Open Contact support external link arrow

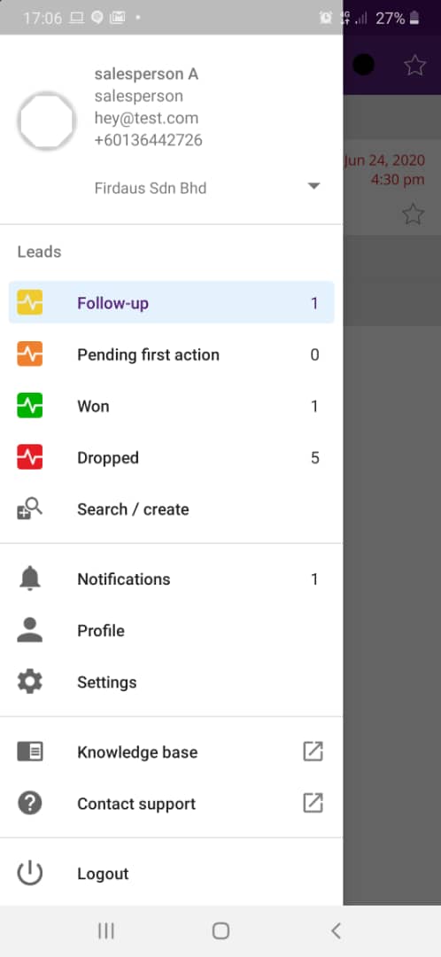coord(313,803)
